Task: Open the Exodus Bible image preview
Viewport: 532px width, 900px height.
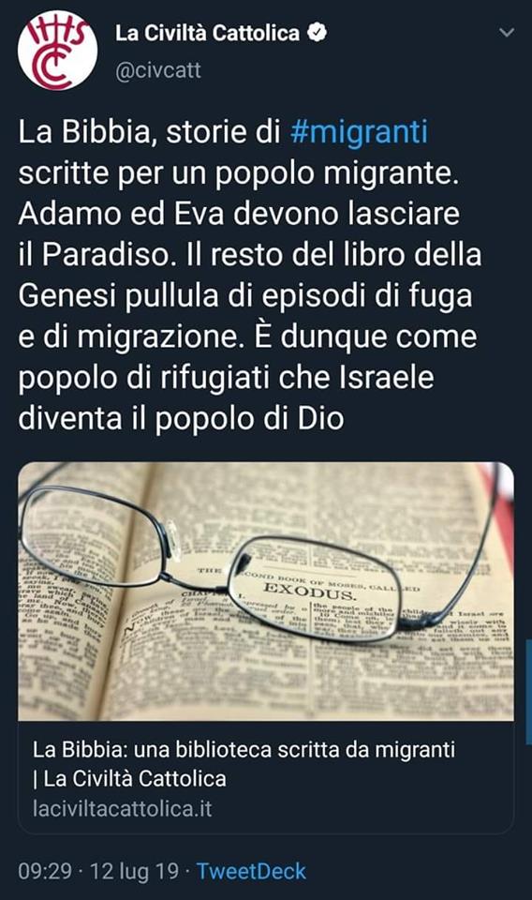Action: coord(266,592)
